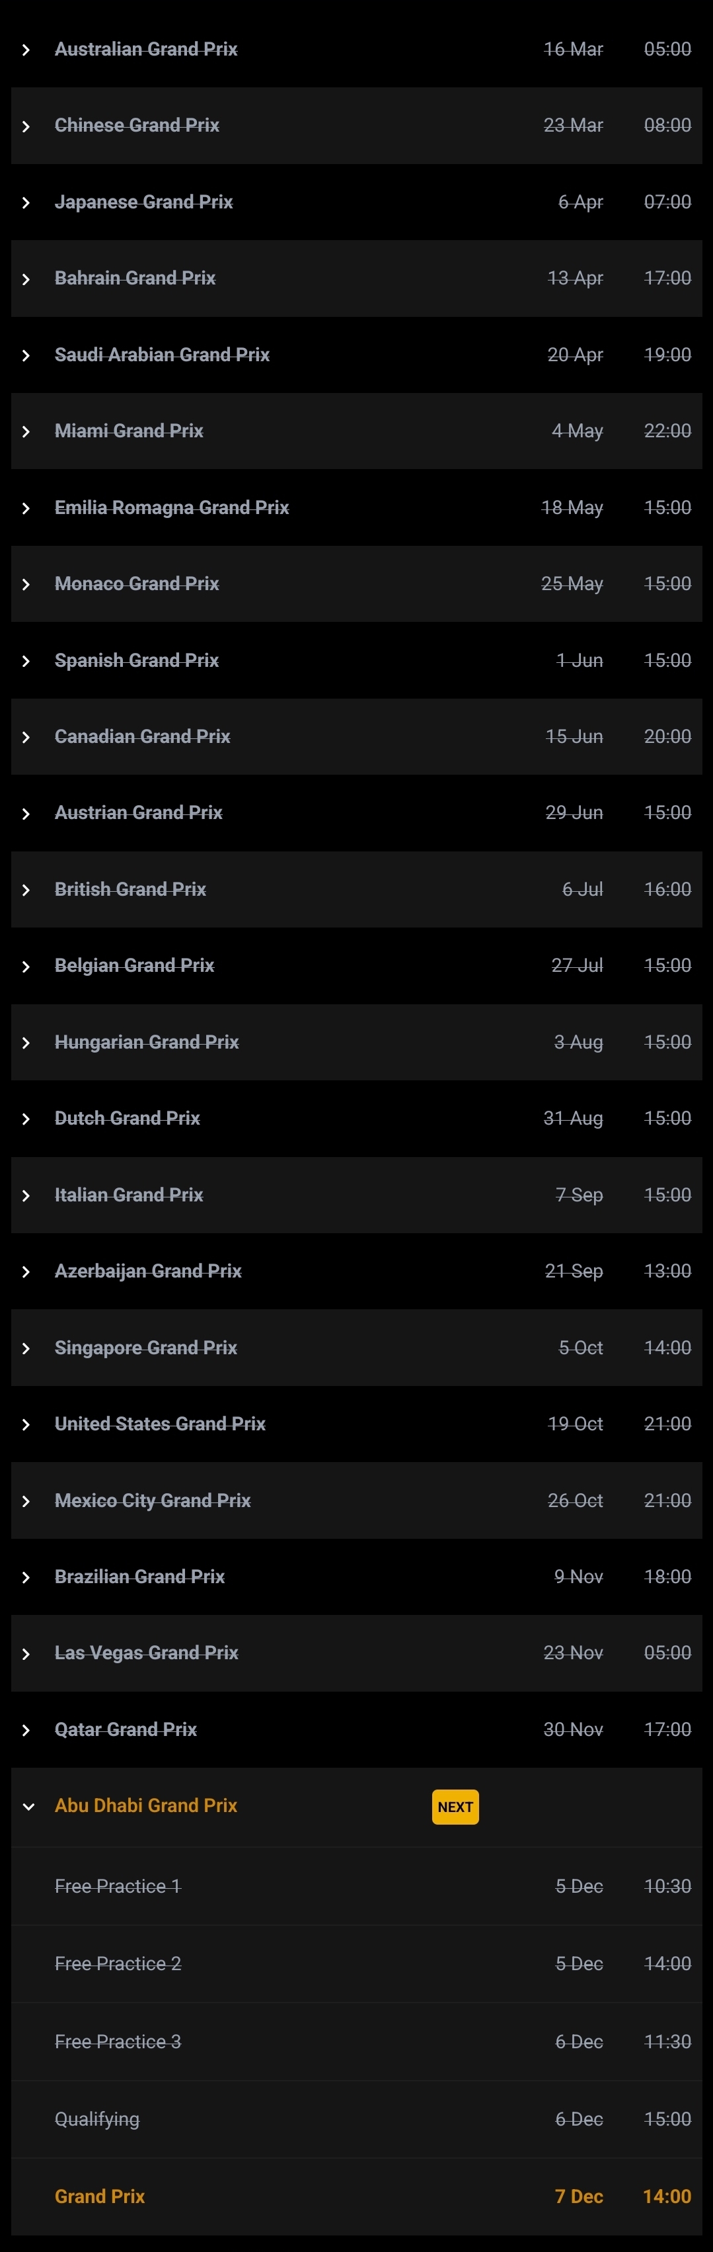Click the chevron beside Japanese Grand Prix
Screen dimensions: 713x2252
(26, 203)
